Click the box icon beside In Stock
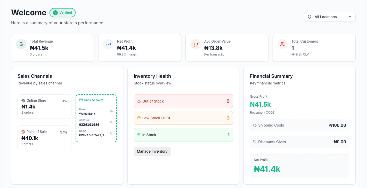The image size is (367, 188). (139, 135)
